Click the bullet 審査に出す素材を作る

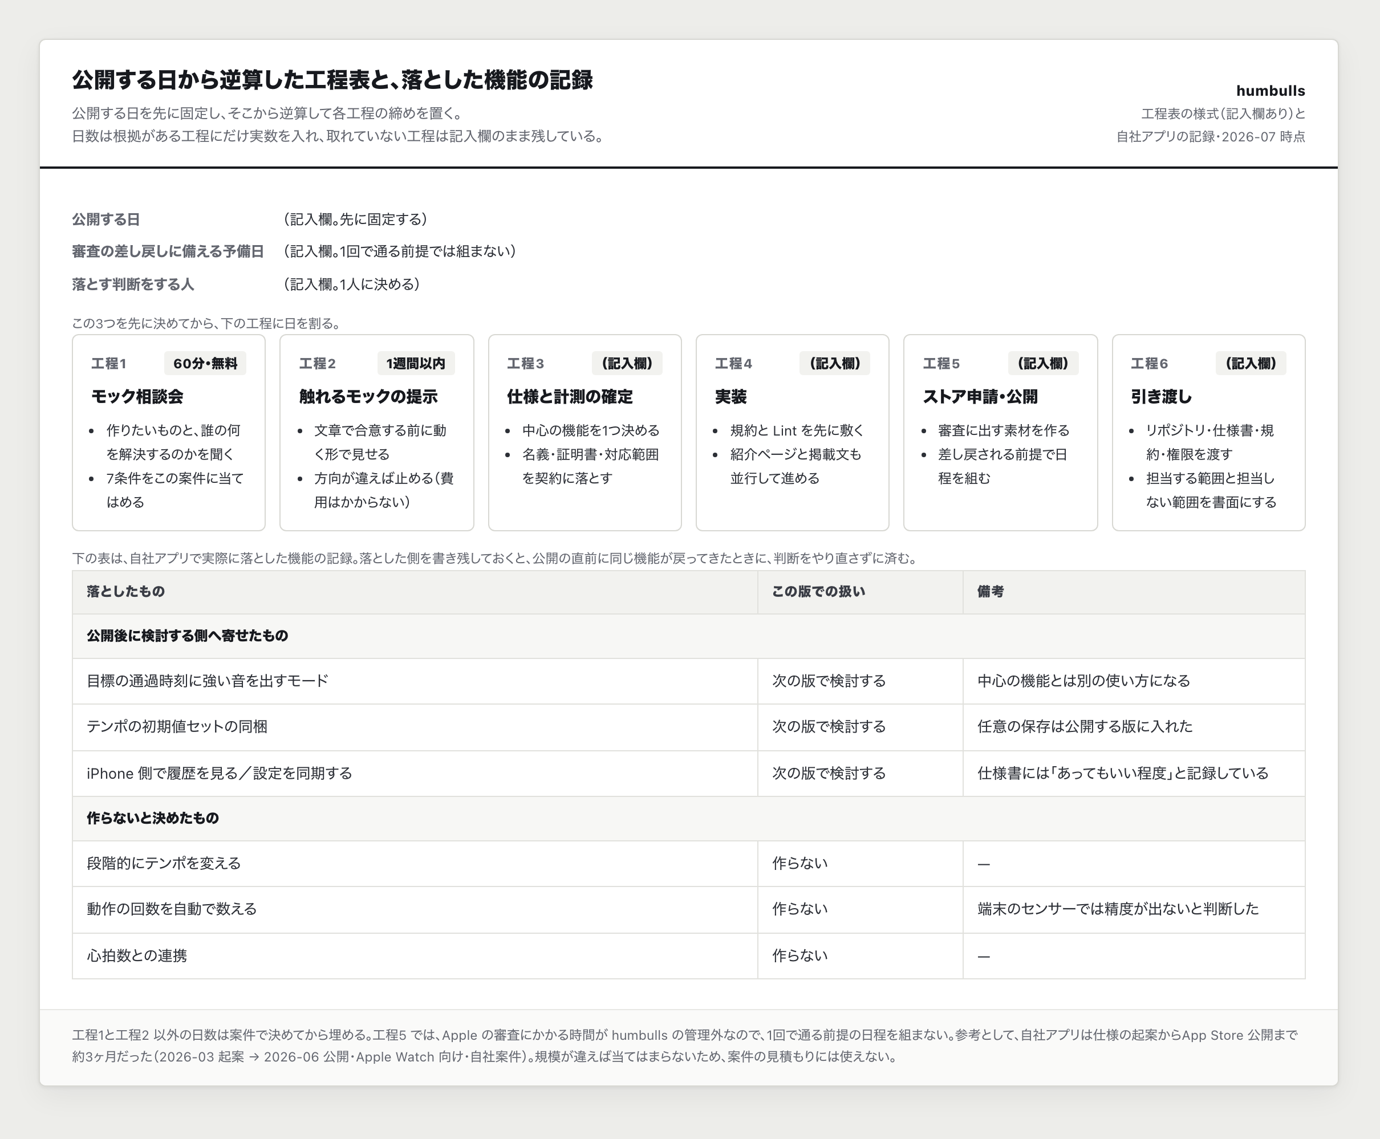(1003, 430)
